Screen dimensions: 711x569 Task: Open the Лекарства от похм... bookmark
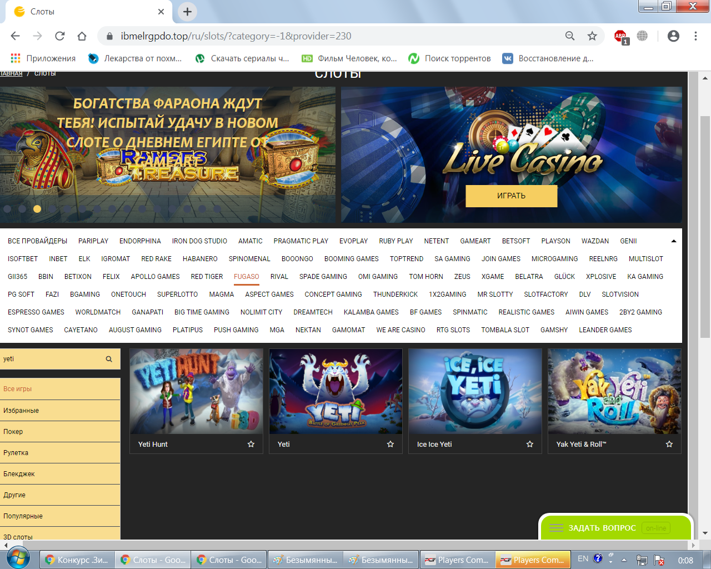[x=135, y=58]
